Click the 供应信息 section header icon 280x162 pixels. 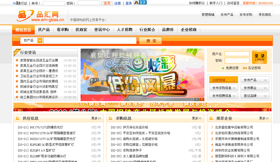[x=18, y=118]
